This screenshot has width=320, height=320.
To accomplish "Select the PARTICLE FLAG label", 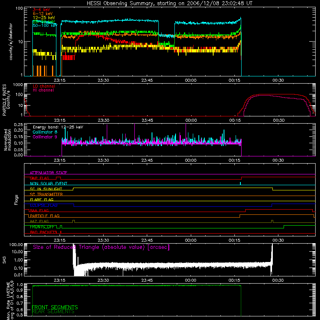I will [x=45, y=216].
